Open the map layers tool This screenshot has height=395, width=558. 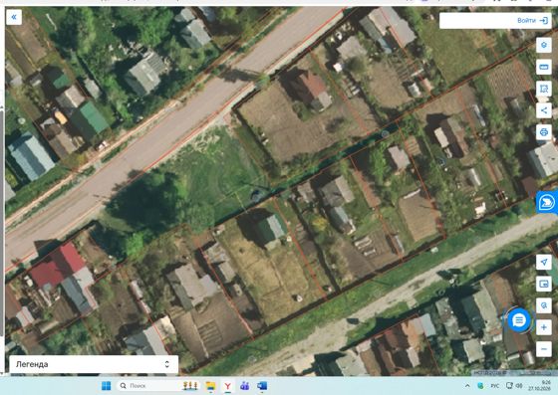pyautogui.click(x=544, y=45)
